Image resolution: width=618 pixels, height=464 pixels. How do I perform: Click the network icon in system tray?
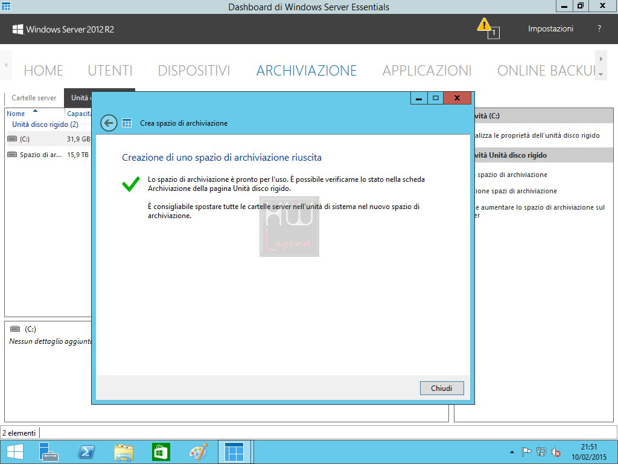tap(541, 452)
